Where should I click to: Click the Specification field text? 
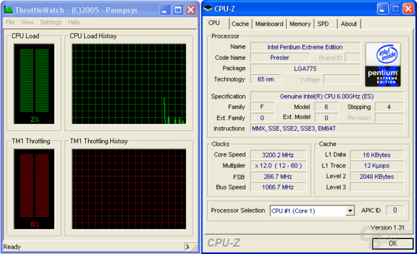(x=326, y=96)
